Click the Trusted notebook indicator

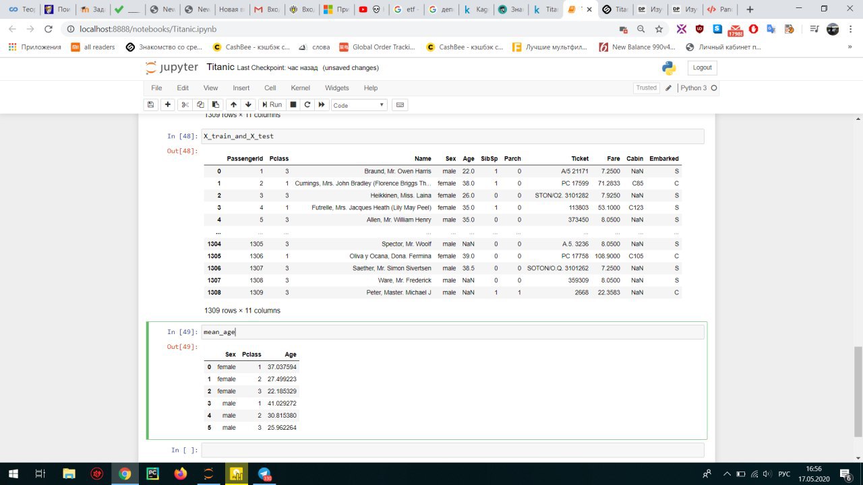click(646, 88)
